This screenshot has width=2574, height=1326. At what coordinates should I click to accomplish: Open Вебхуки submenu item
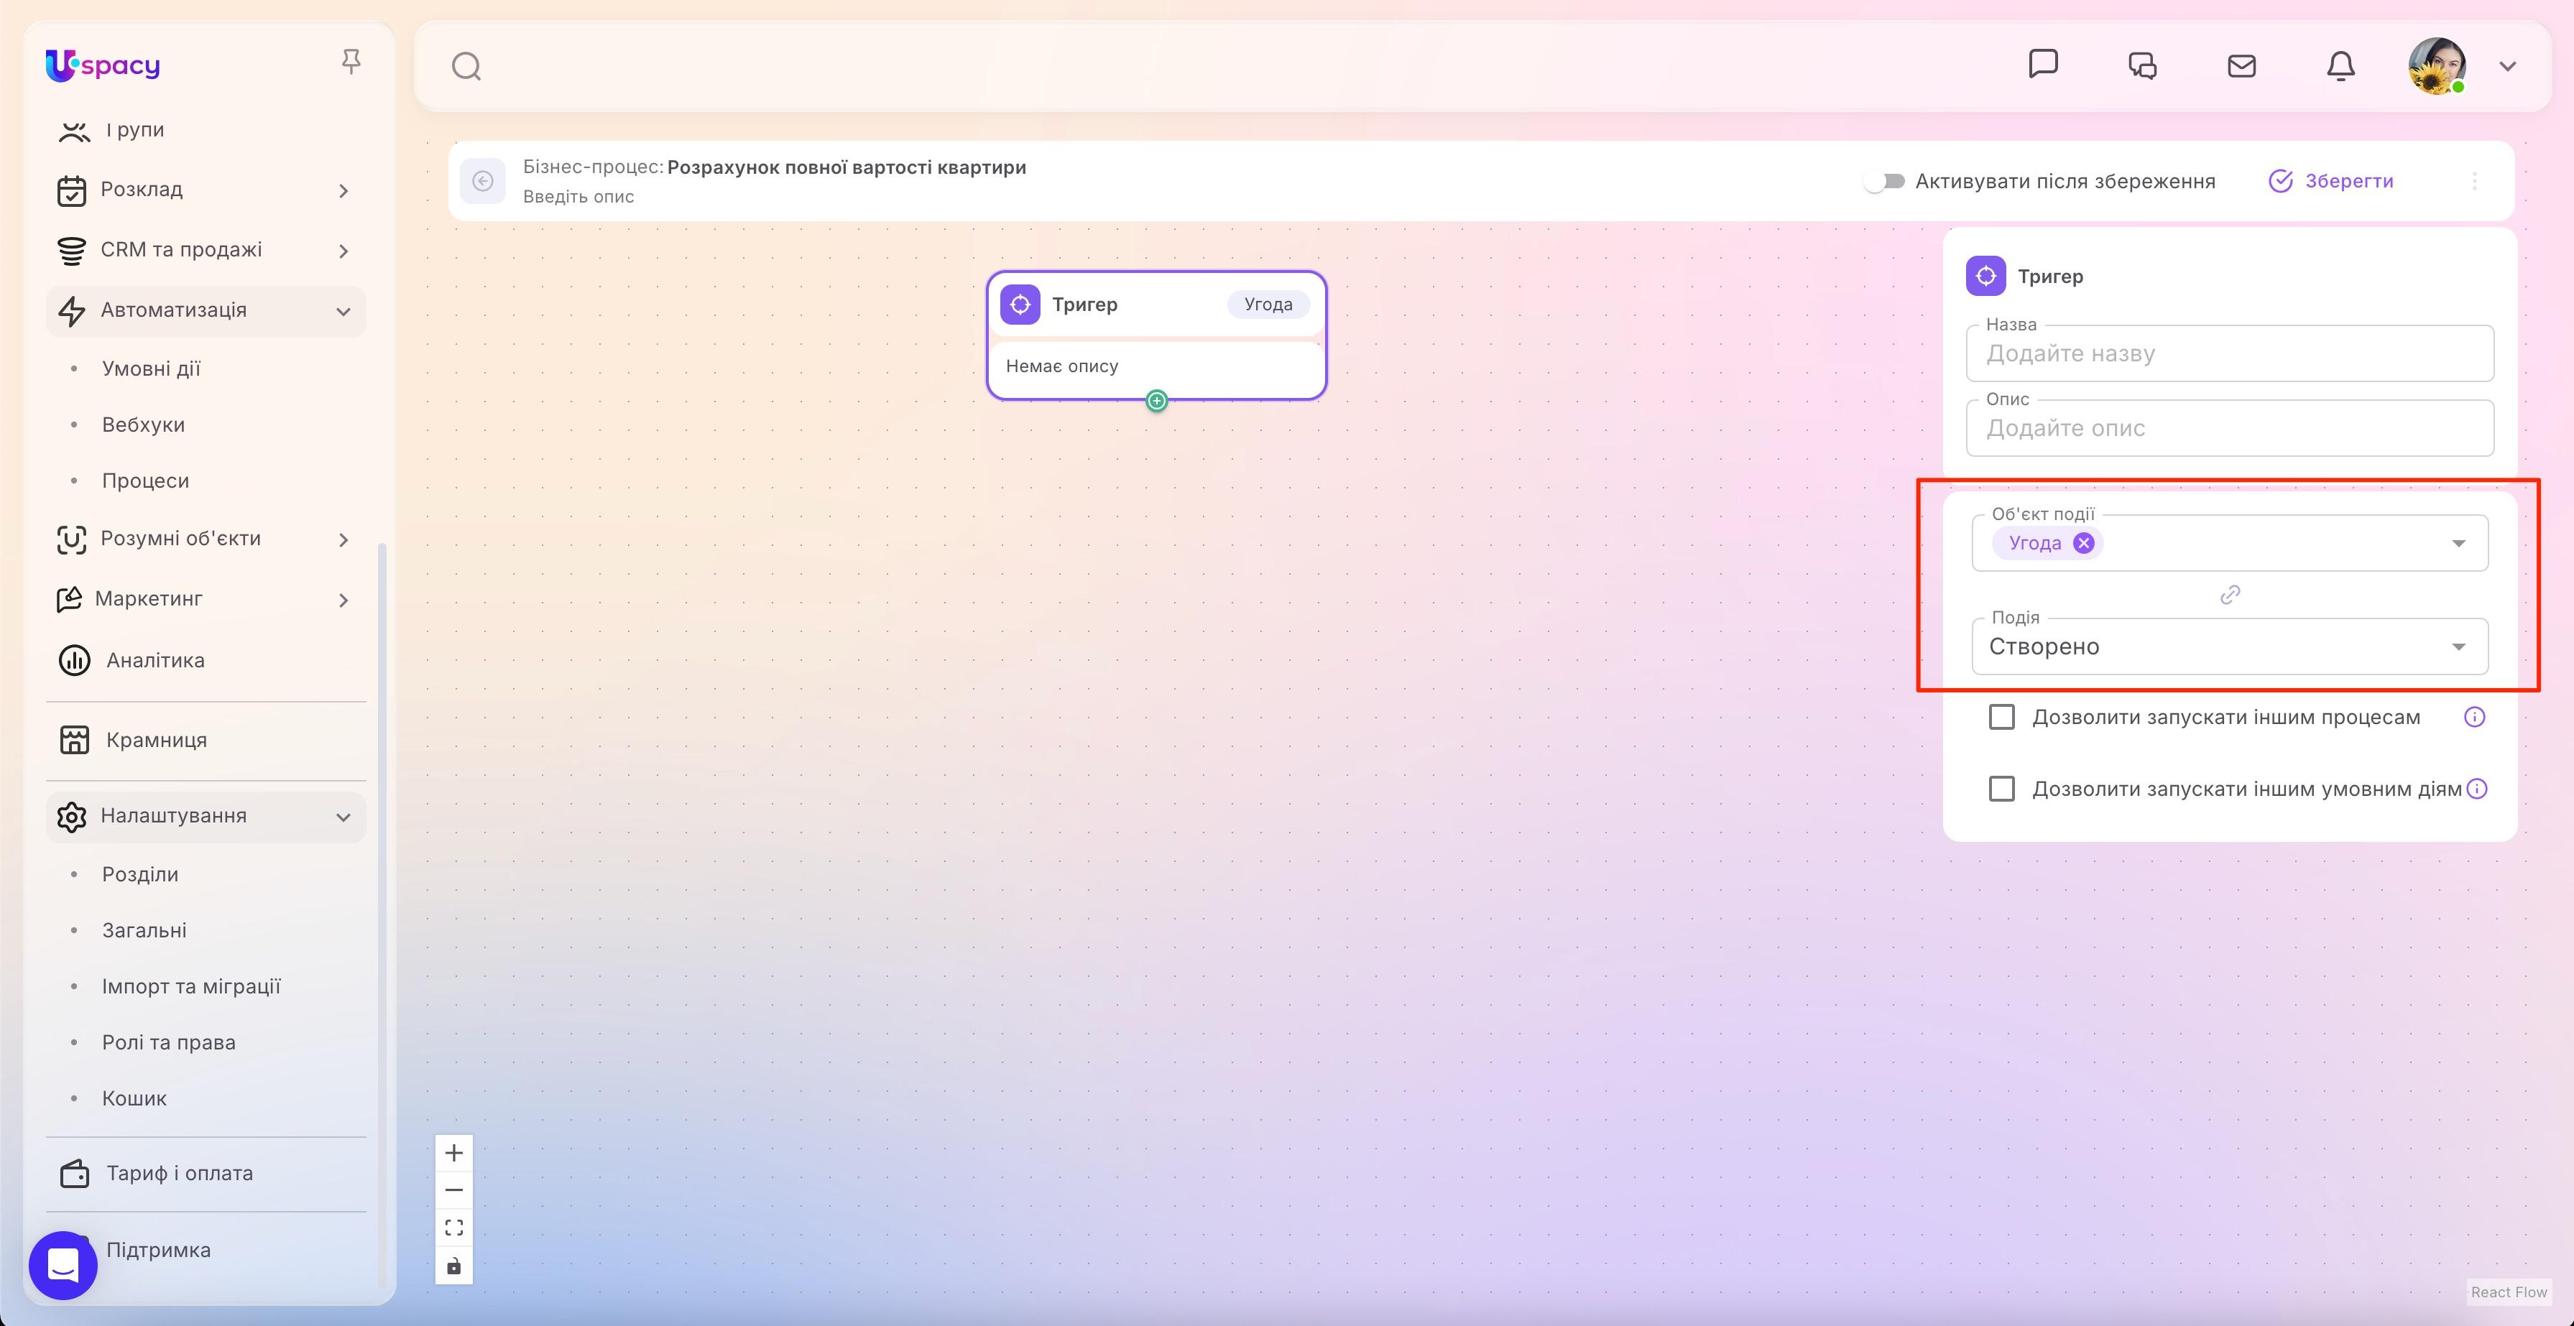pyautogui.click(x=143, y=425)
